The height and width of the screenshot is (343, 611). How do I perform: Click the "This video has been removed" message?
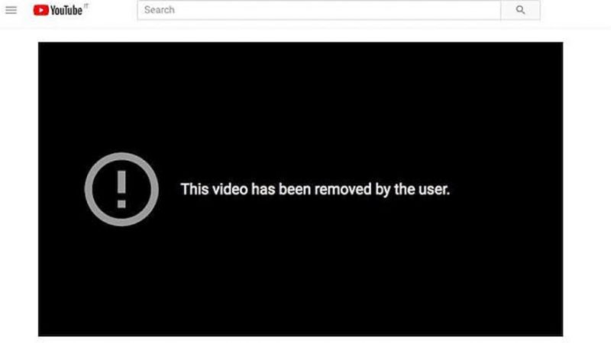click(x=315, y=189)
